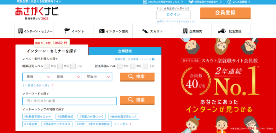Image resolution: width=276 pixels, height=133 pixels.
Task: Click magnifier icon in the free-word 検索 button
Action: (131, 100)
